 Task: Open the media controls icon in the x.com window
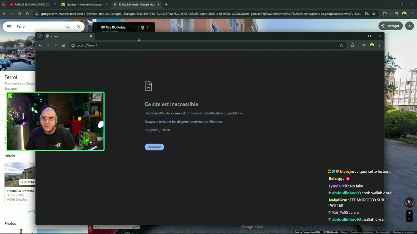[364, 45]
